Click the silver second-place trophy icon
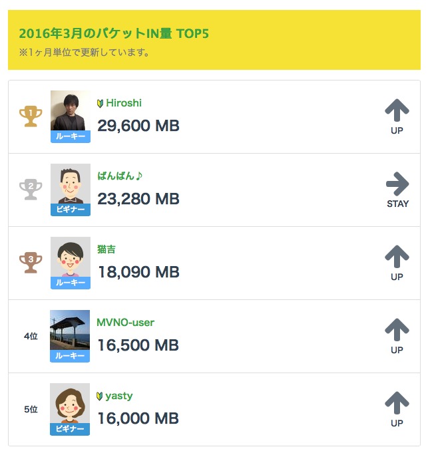The image size is (428, 457). (x=31, y=190)
